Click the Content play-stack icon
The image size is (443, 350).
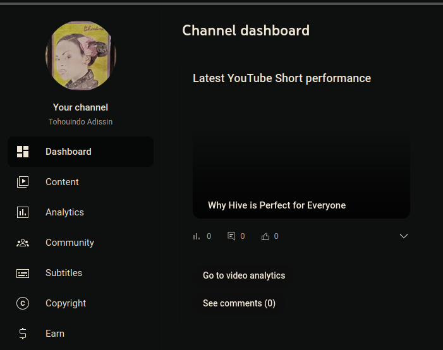click(23, 182)
